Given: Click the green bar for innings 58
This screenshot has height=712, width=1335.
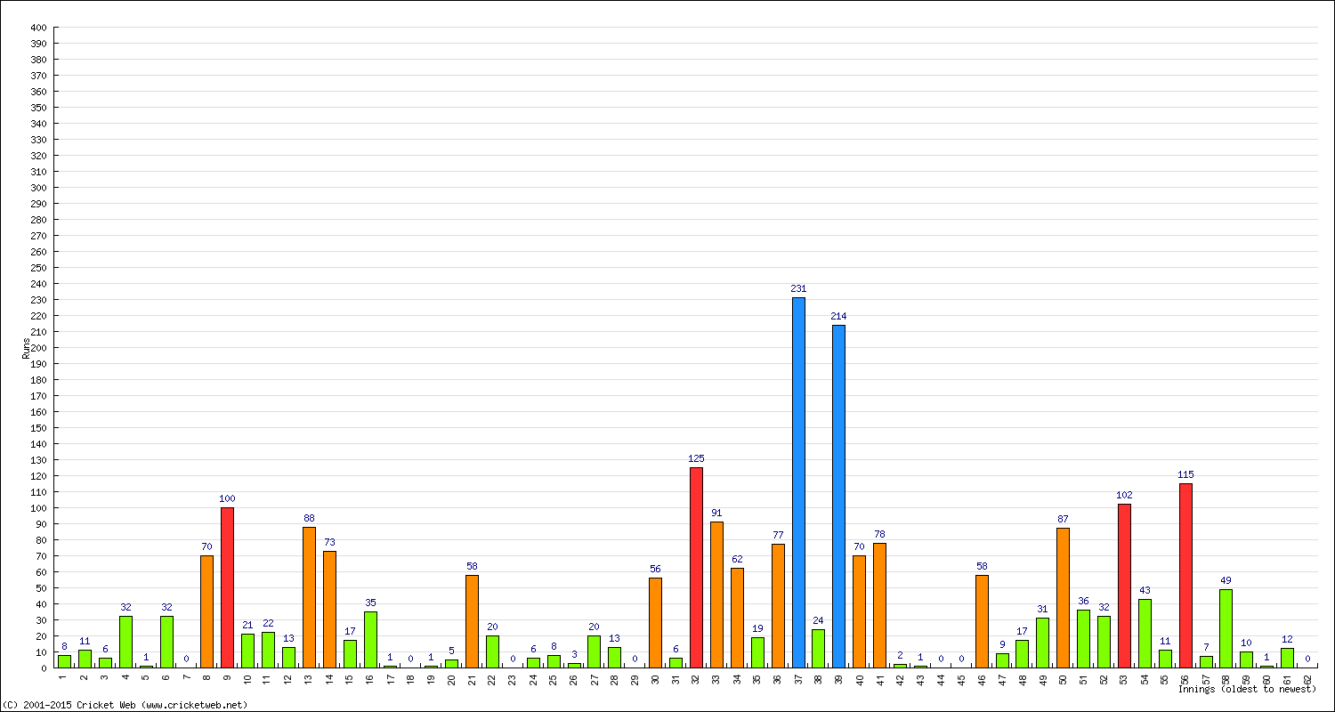Looking at the screenshot, I should pyautogui.click(x=1226, y=628).
